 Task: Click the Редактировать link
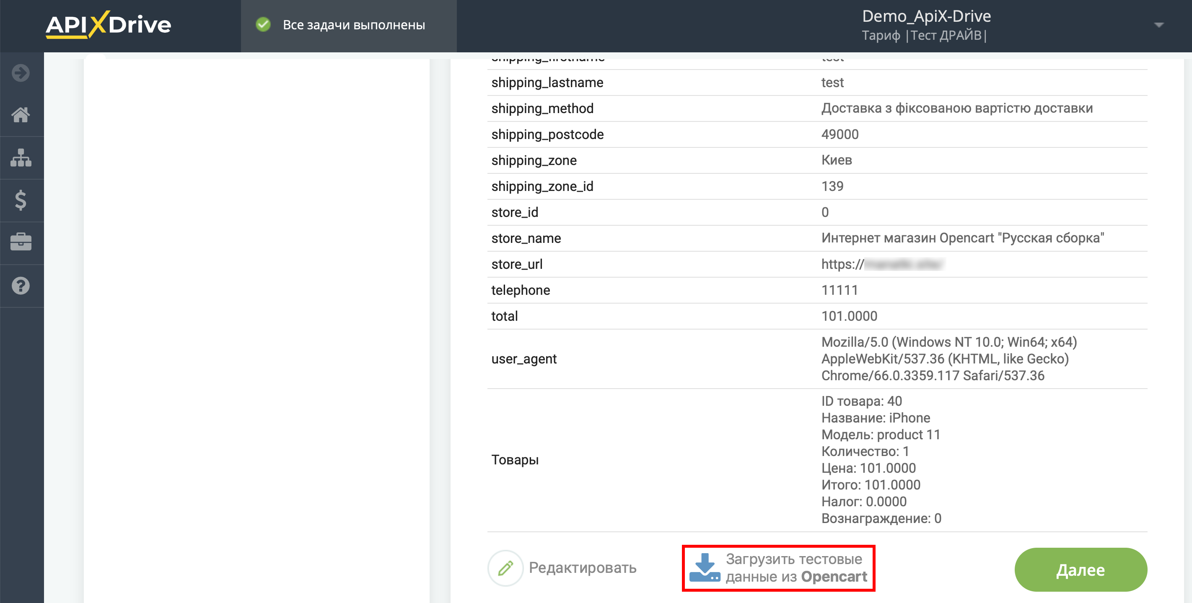coord(583,568)
